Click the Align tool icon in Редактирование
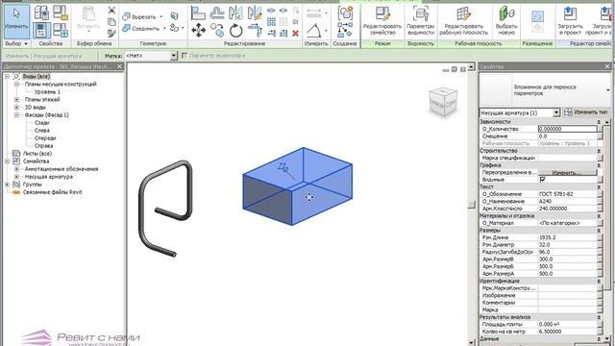This screenshot has width=615, height=346. 198,13
